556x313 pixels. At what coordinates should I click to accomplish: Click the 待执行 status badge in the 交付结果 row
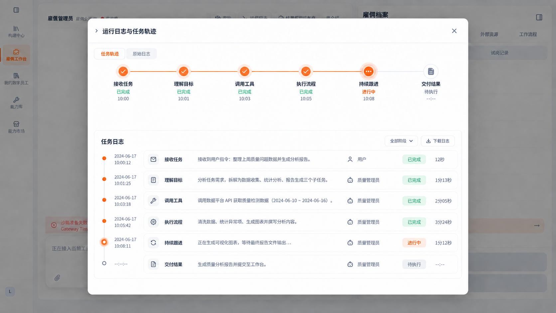(x=414, y=264)
